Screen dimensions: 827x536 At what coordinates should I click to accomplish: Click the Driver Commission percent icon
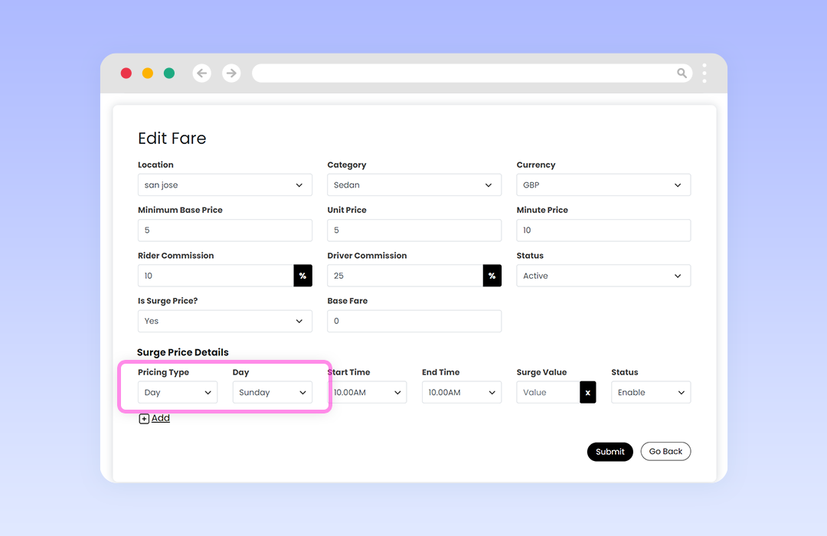tap(492, 276)
